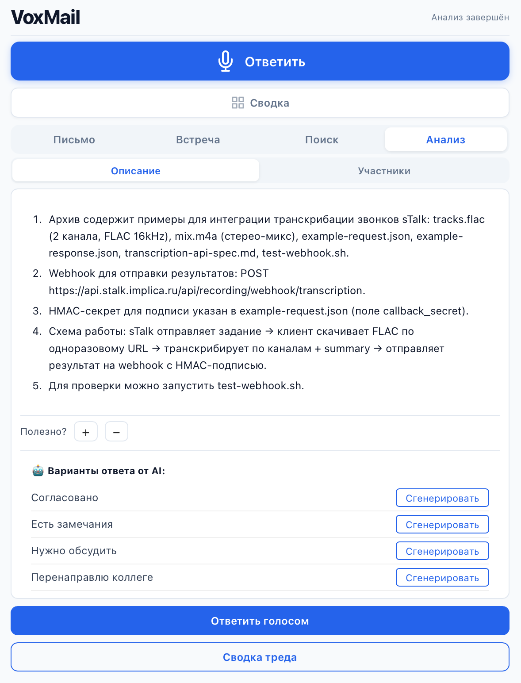The height and width of the screenshot is (683, 521).
Task: Generate the Согласовано reply
Action: tap(442, 498)
